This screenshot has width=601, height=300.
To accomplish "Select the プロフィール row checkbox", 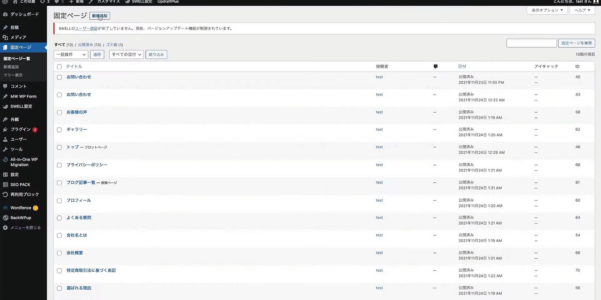I will [59, 201].
